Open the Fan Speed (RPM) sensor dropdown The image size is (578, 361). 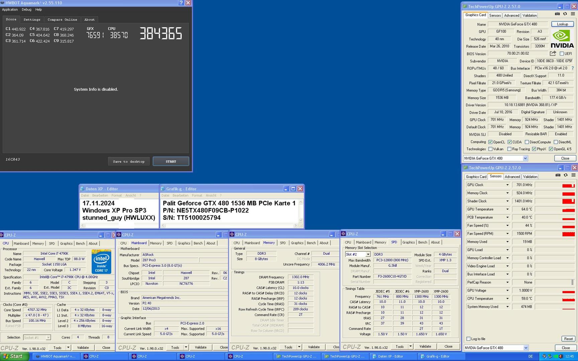click(507, 234)
